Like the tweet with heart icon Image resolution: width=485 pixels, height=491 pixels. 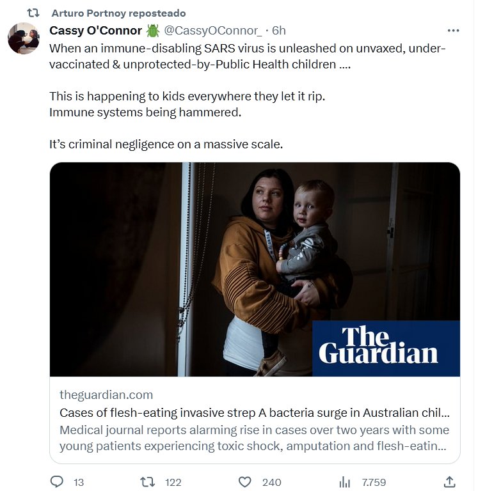244,481
